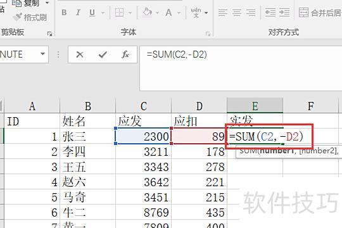Click cell with value 2300
Screen dimensions: 342x228
point(144,137)
